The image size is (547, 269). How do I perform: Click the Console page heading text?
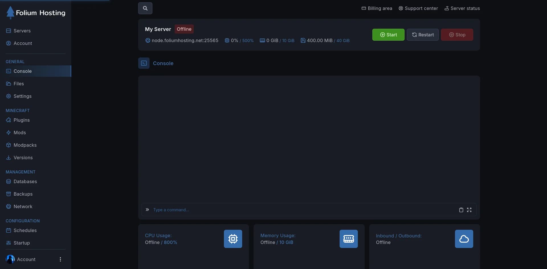163,63
